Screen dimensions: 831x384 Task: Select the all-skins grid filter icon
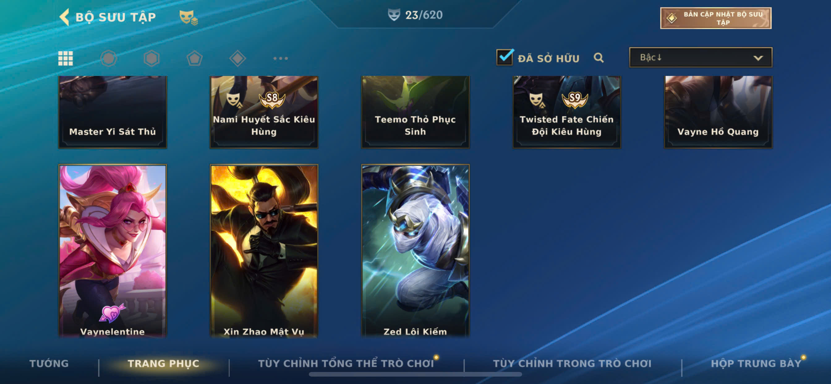[x=66, y=58]
